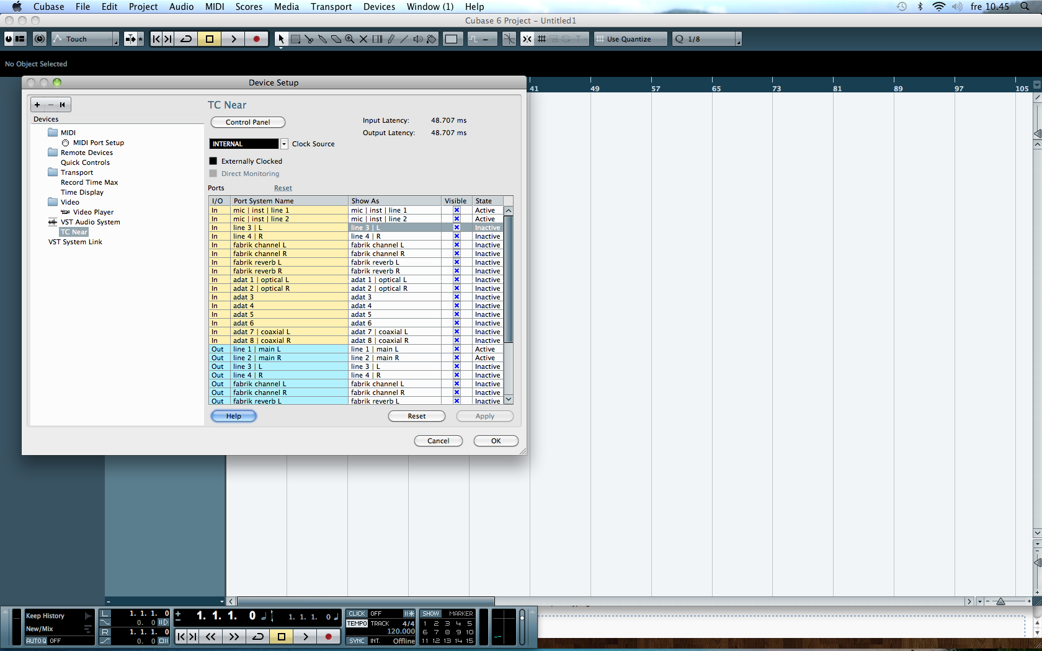Click the ports list vertical scrollbar thumb
The image size is (1042, 651).
click(509, 278)
